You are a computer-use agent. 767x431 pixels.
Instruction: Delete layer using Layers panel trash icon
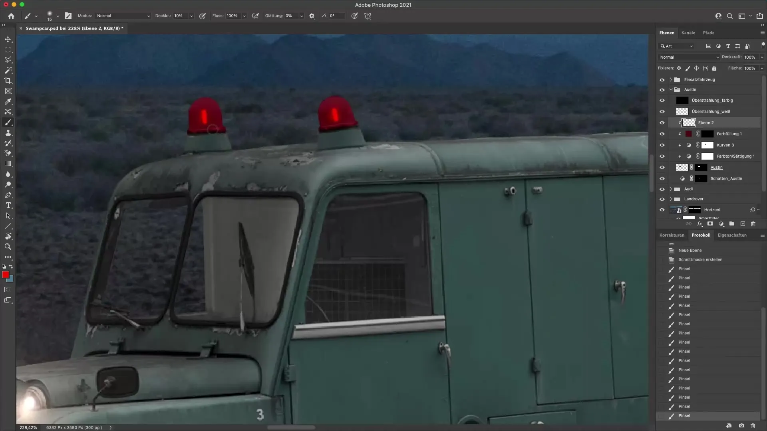(753, 224)
